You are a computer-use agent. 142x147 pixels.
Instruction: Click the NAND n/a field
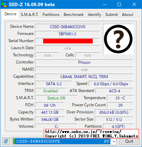point(84,70)
